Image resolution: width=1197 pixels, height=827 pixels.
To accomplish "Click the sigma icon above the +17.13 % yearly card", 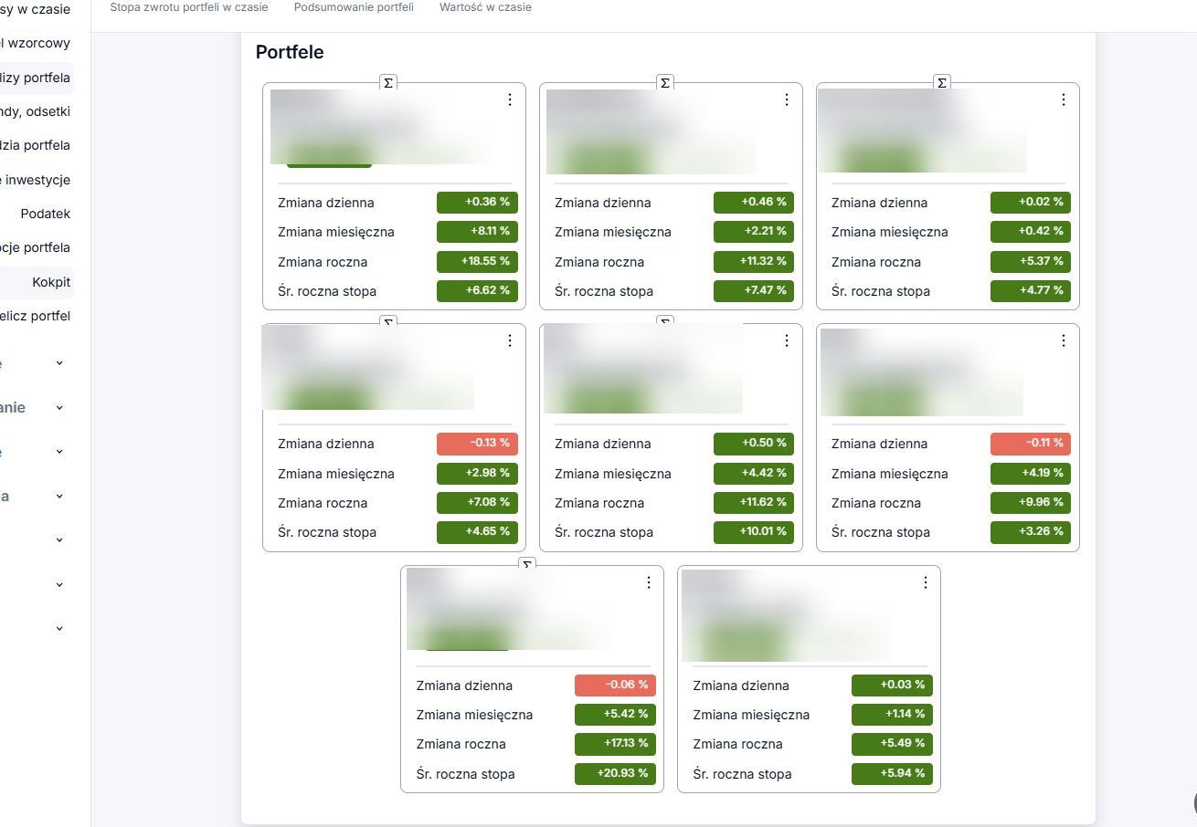I will click(526, 564).
